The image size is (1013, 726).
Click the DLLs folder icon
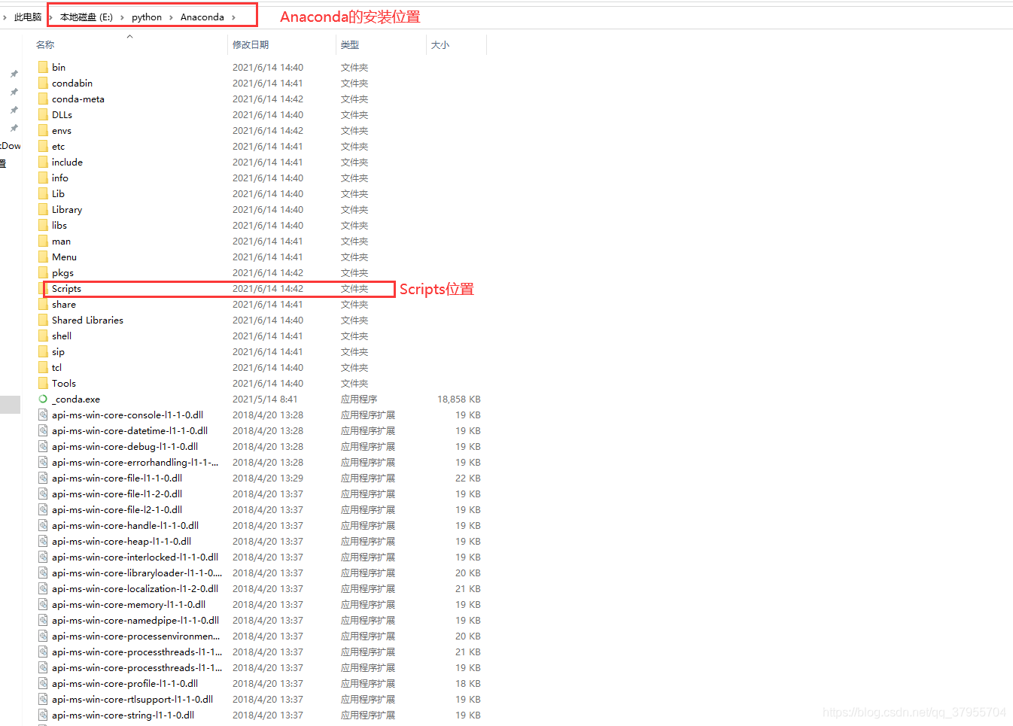pos(43,114)
